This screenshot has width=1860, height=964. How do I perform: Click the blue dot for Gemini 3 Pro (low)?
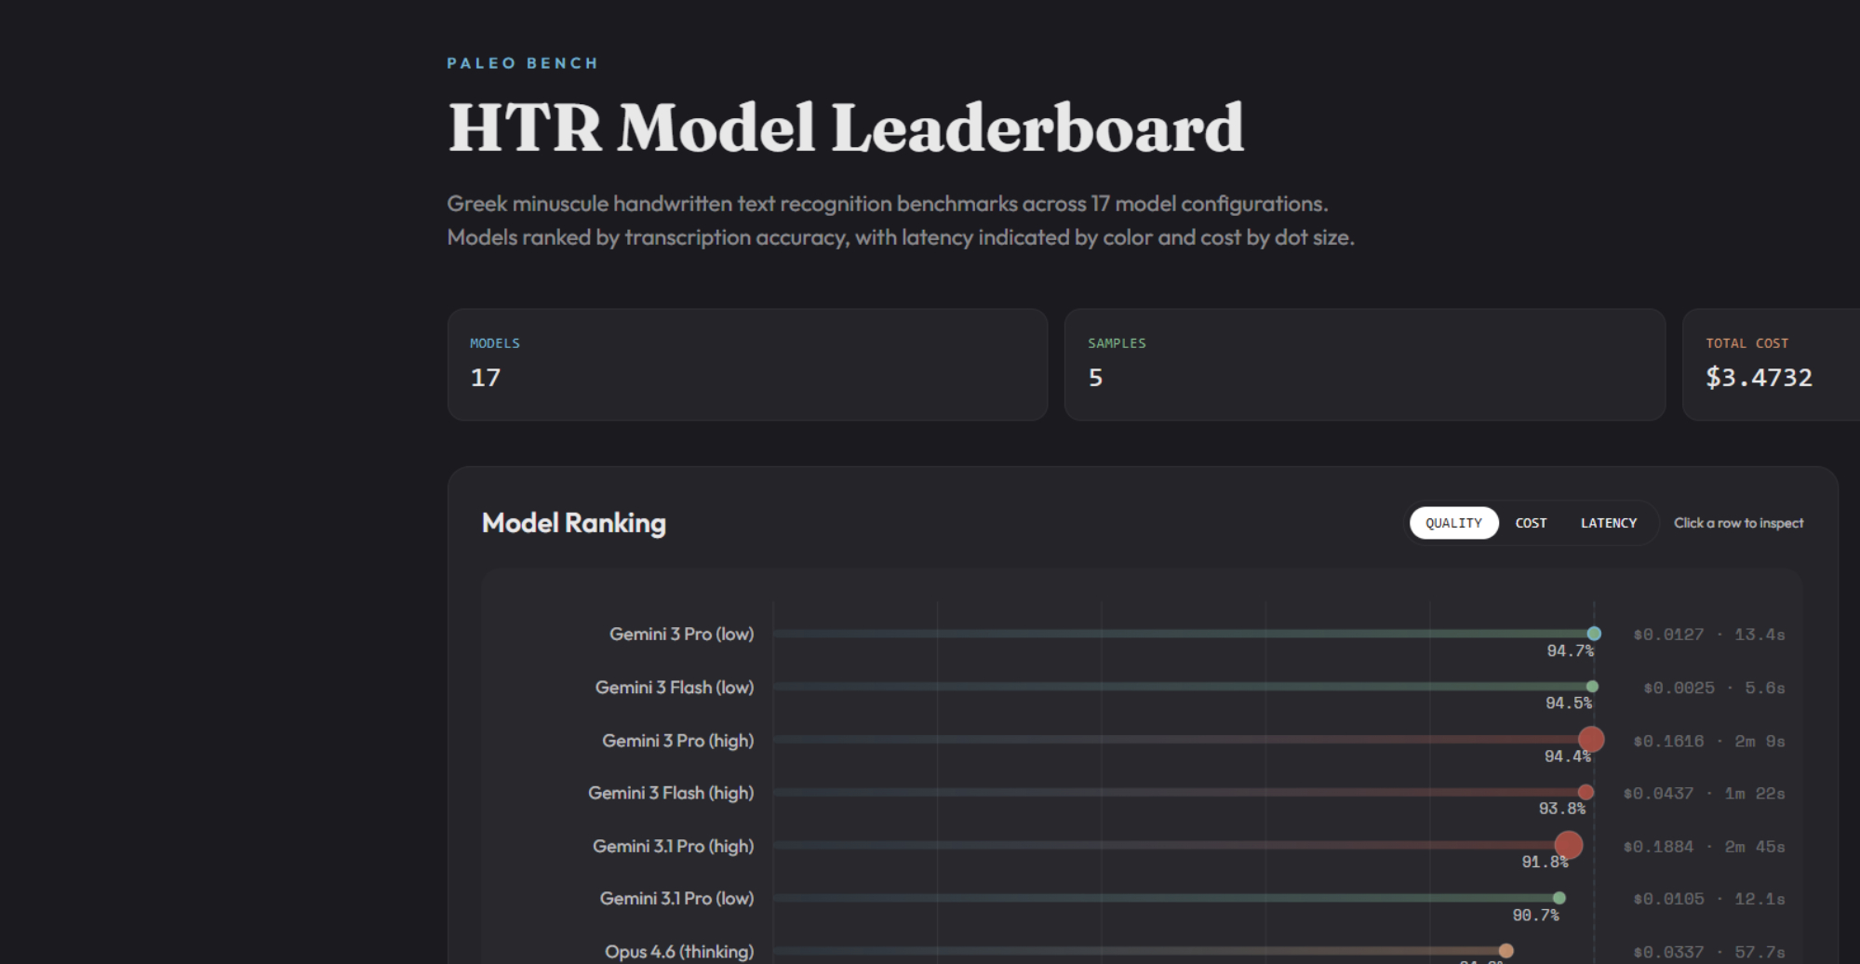point(1594,634)
